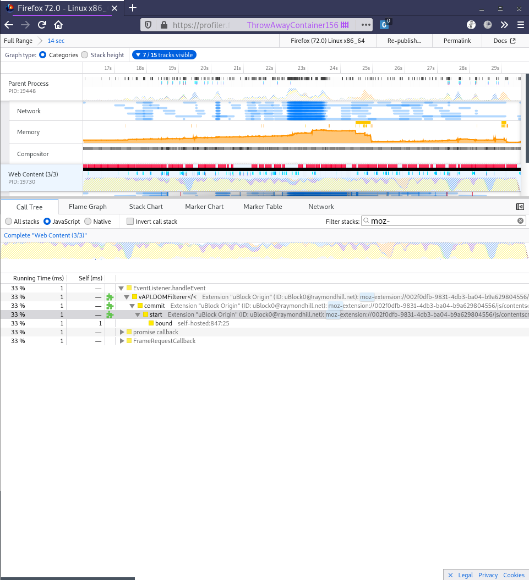Go back in Firefox
This screenshot has width=529, height=580.
9,25
